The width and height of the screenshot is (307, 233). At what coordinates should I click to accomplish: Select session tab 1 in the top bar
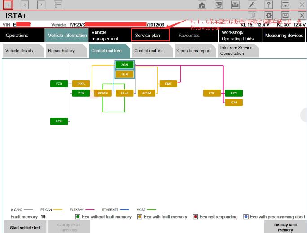coord(8,5)
